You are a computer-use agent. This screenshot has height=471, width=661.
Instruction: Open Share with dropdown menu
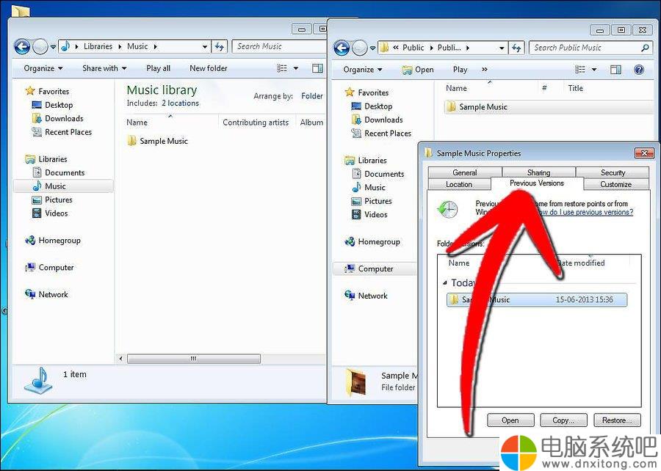point(104,68)
